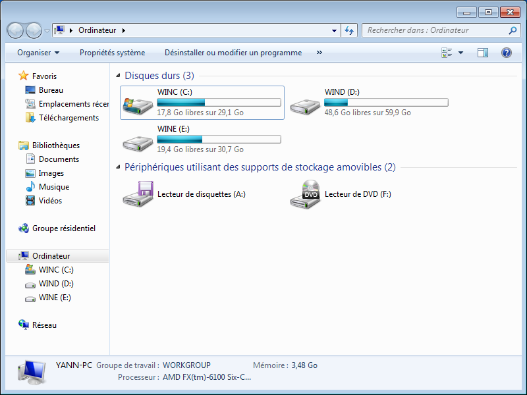Click Désinstaller ou modifier un programme
Viewport: 527px width, 395px height.
(233, 53)
